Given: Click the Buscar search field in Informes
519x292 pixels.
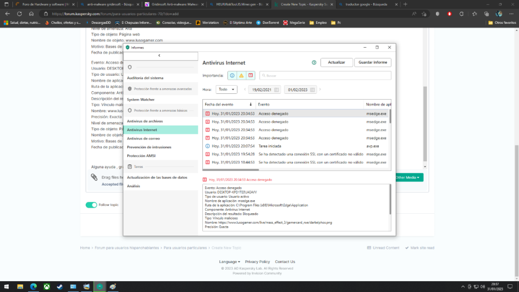Looking at the screenshot, I should pos(325,75).
